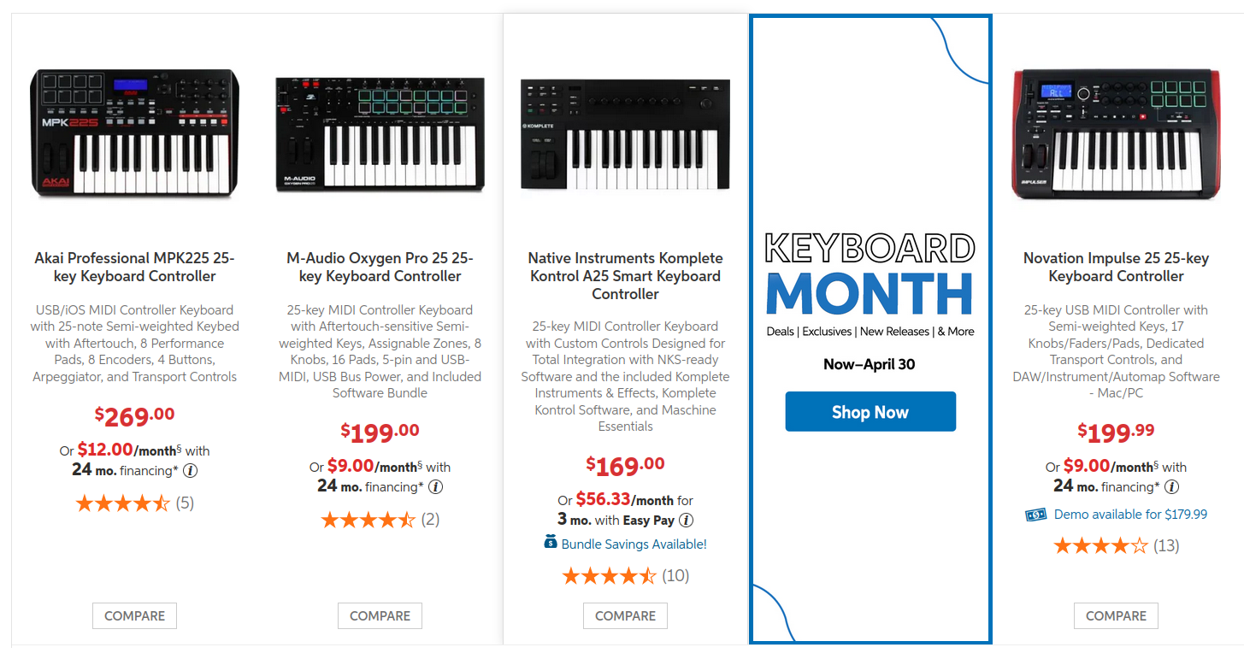Open Novation Impulse 25 star rating

point(1116,545)
